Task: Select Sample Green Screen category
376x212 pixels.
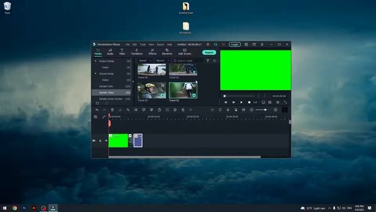Action: pyautogui.click(x=111, y=98)
